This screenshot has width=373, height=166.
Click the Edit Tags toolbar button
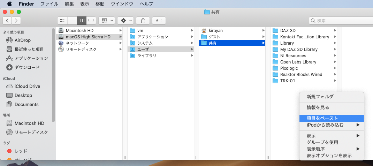(159, 21)
